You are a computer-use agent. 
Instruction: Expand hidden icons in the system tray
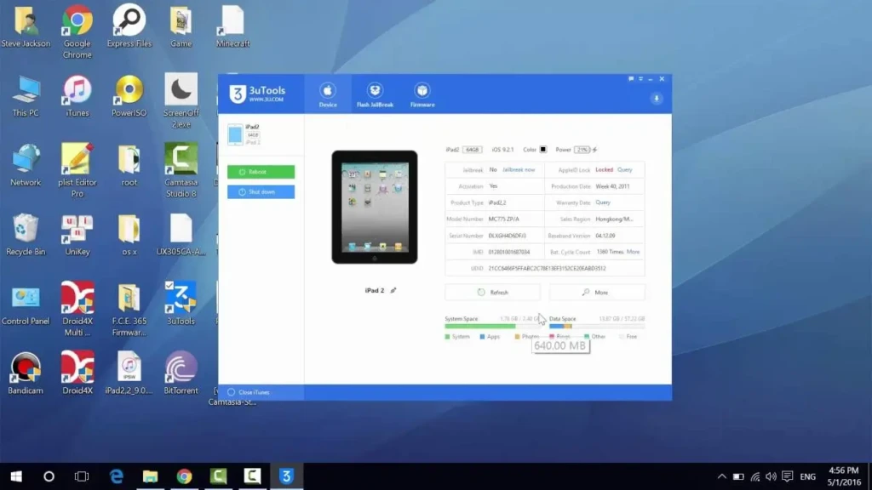[721, 476]
